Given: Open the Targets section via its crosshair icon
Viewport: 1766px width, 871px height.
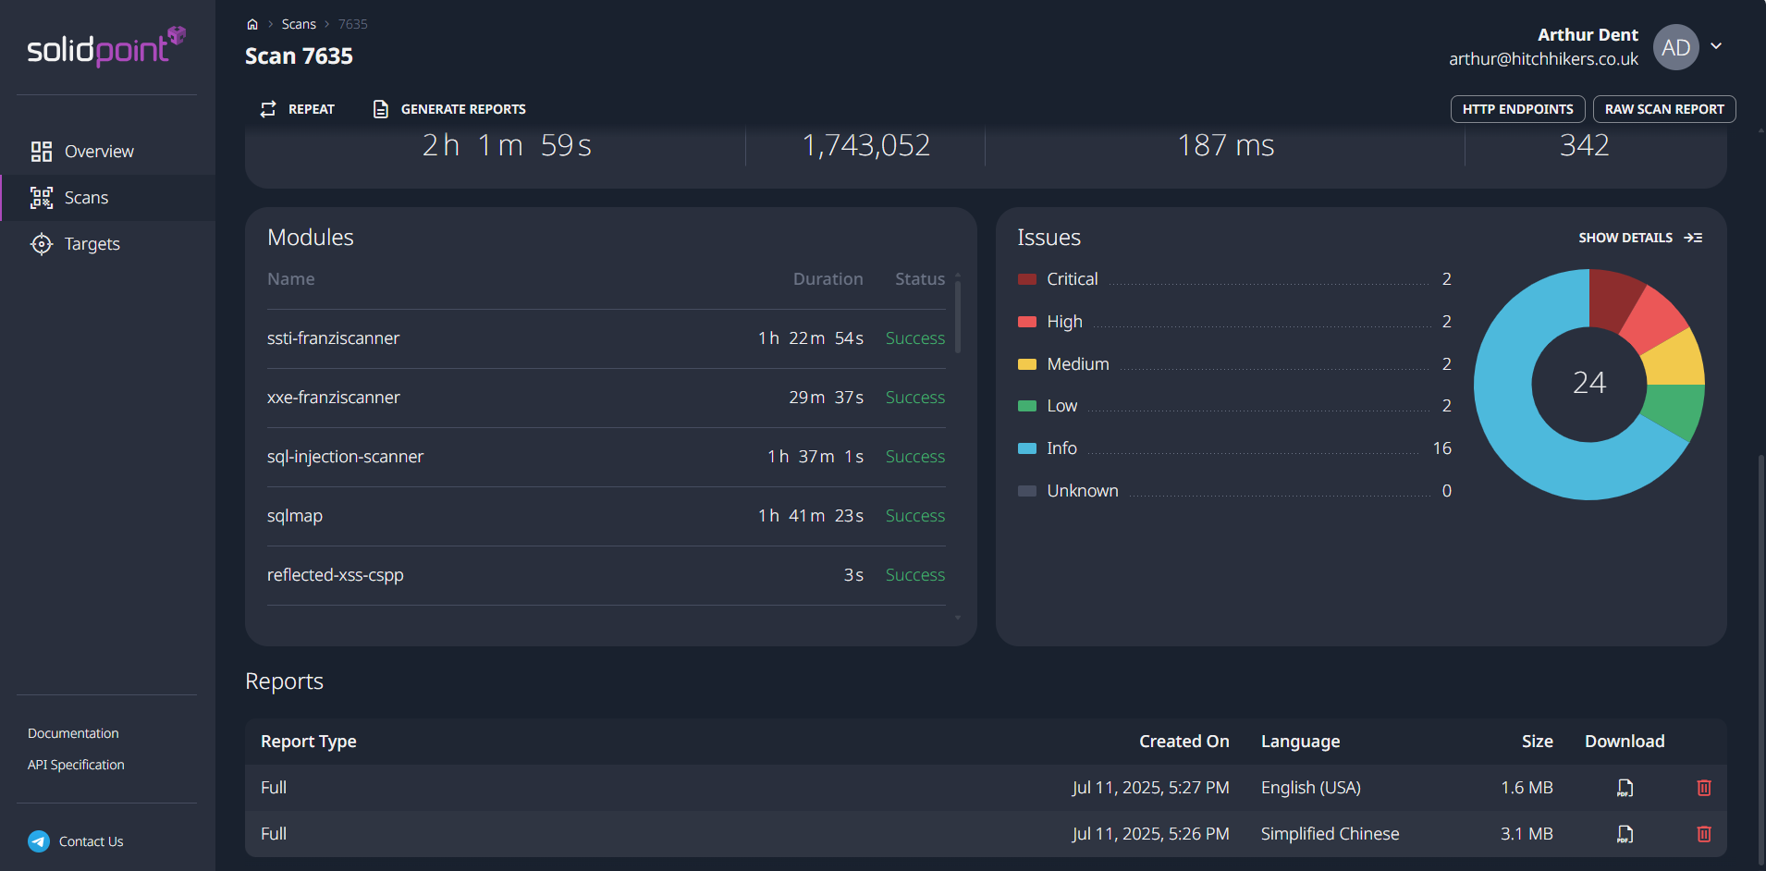Looking at the screenshot, I should 40,243.
